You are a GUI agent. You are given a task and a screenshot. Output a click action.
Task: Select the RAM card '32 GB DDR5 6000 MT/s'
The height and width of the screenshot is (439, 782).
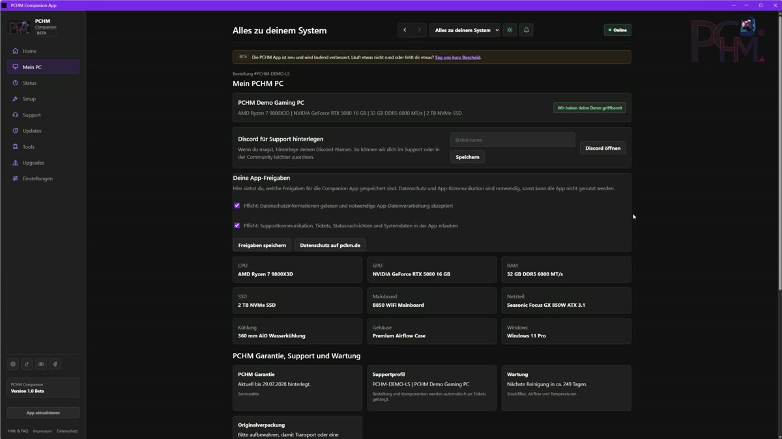click(566, 270)
